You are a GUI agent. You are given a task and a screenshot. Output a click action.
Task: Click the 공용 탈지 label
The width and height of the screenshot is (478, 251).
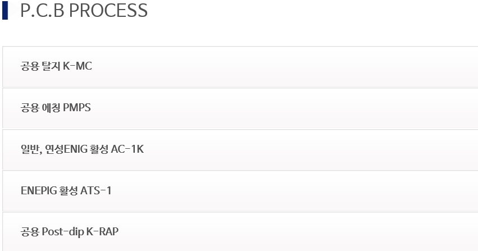pos(40,66)
